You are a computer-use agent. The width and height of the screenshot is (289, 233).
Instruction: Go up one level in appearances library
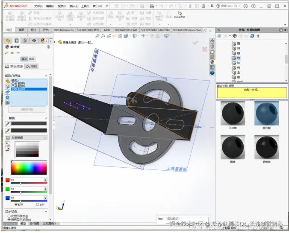258,36
